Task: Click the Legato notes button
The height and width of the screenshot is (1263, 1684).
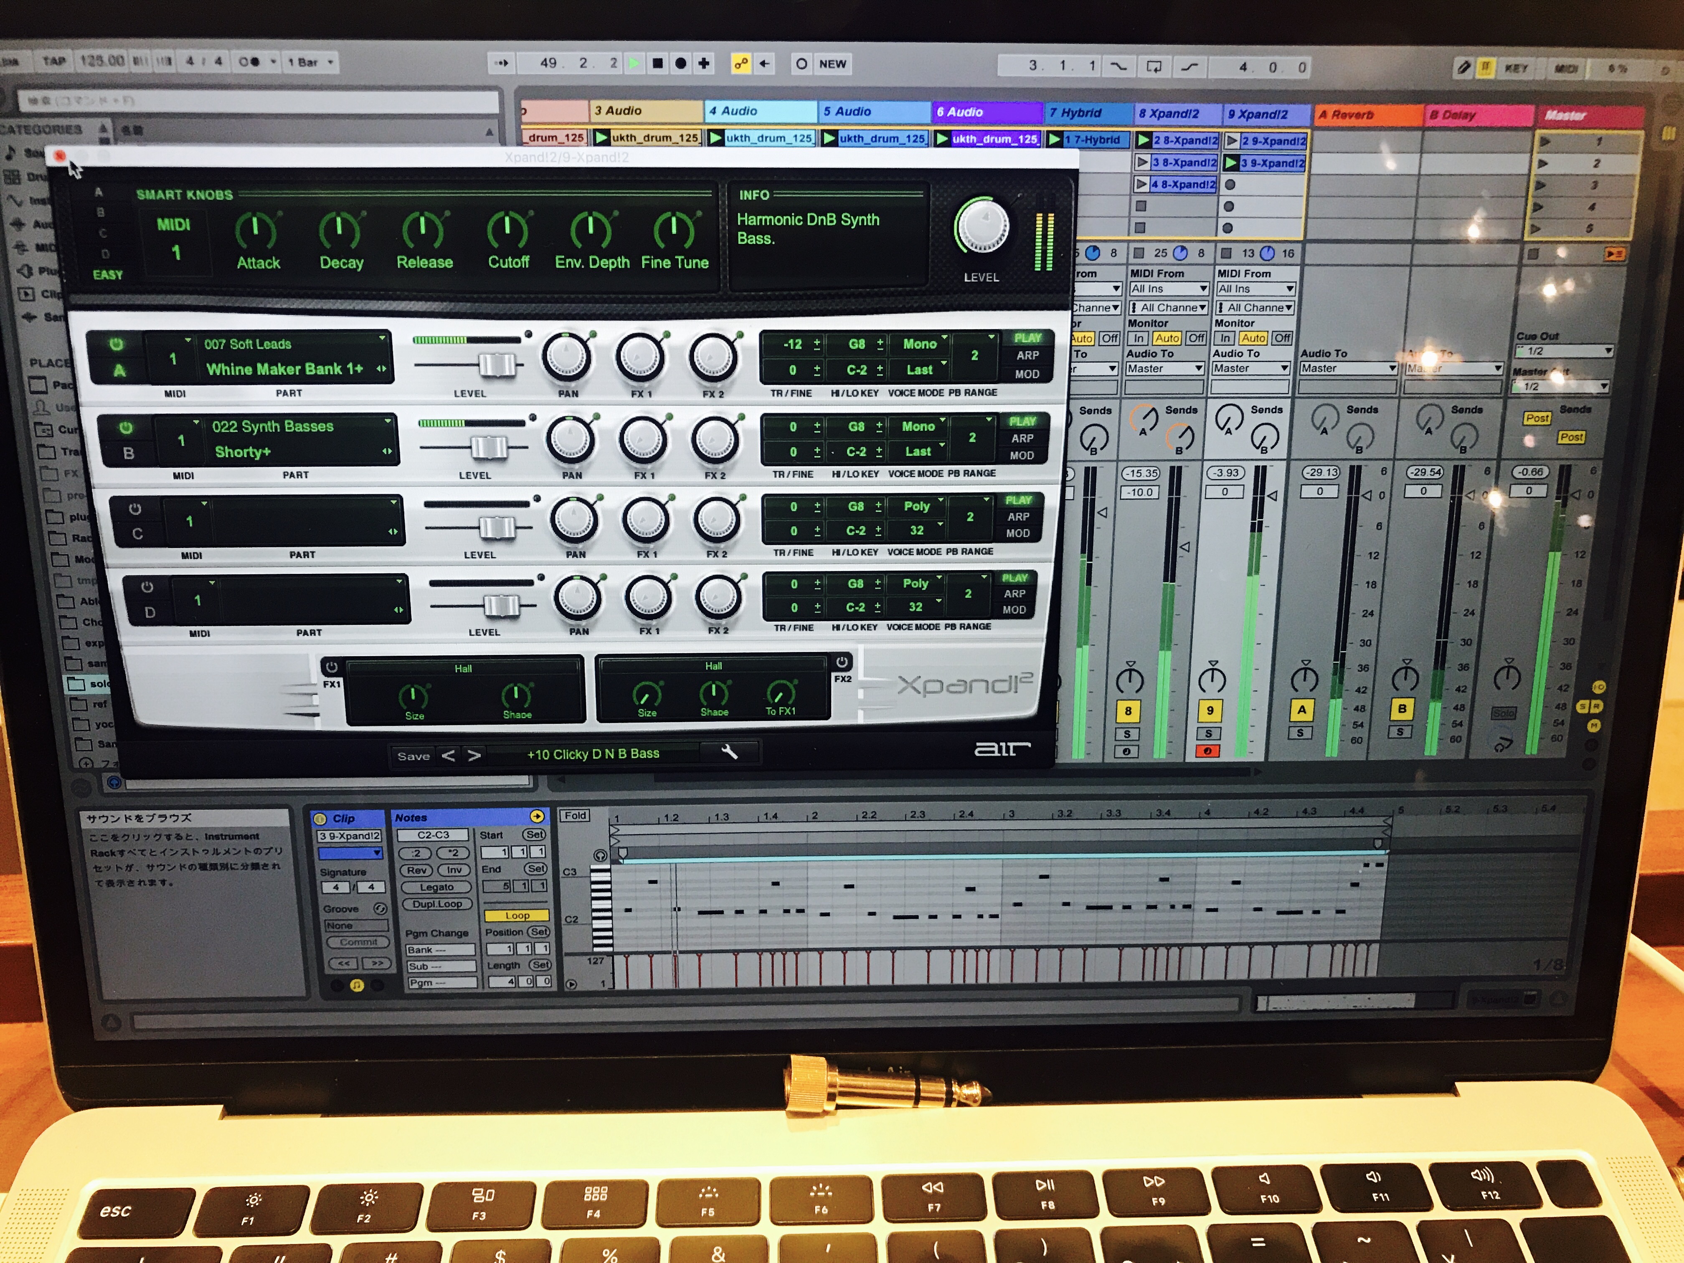Action: click(437, 887)
